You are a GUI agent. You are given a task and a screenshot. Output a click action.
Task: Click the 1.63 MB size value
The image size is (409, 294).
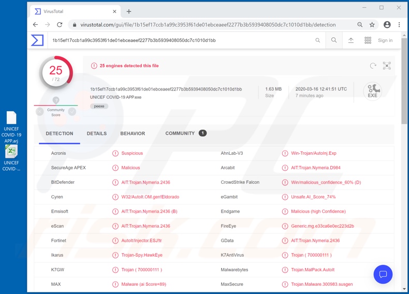(x=273, y=89)
